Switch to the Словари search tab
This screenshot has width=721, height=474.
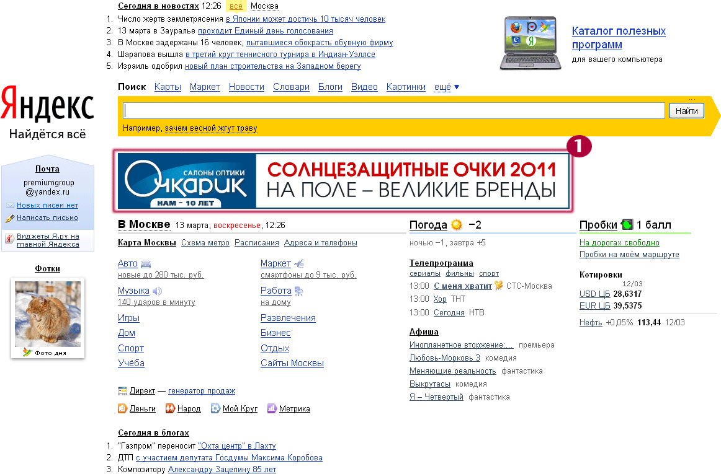pos(291,87)
